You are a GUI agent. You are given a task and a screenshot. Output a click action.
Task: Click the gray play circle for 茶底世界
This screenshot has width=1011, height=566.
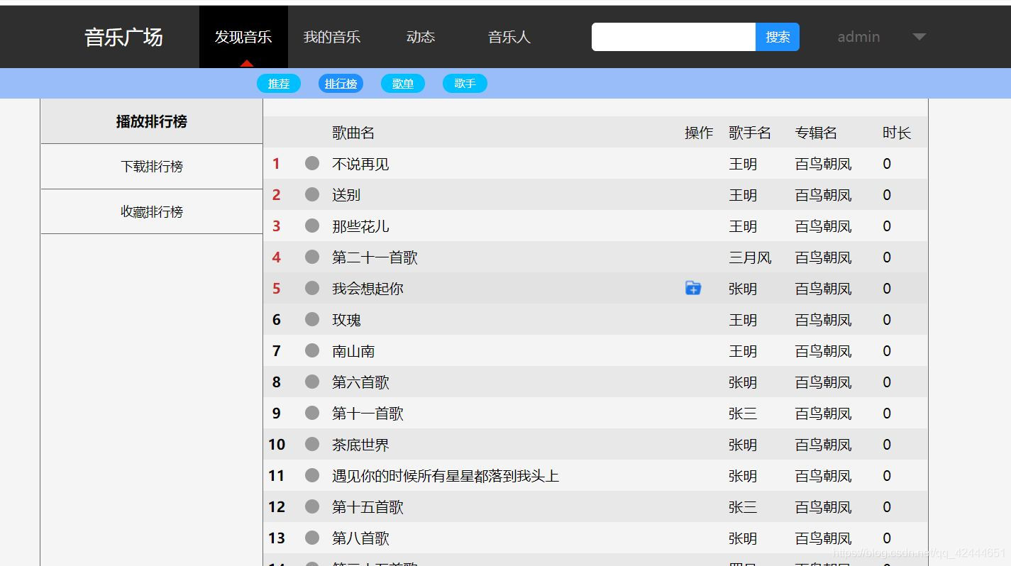click(x=312, y=444)
